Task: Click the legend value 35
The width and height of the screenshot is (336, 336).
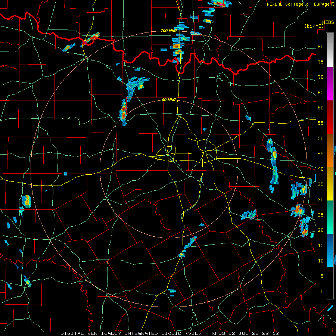Action: [321, 184]
